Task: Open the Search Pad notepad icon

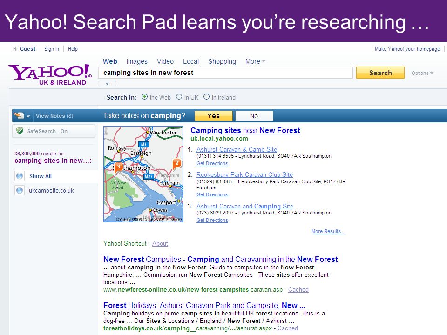Action: coord(19,115)
